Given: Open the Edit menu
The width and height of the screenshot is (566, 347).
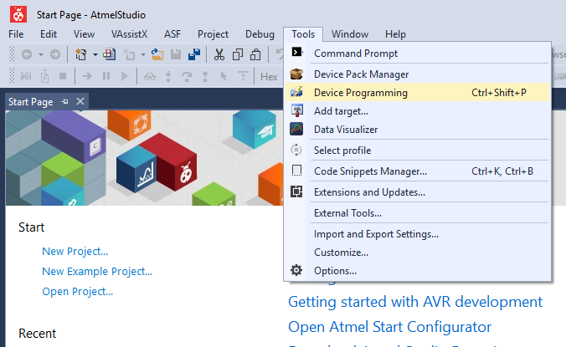Looking at the screenshot, I should click(x=49, y=34).
